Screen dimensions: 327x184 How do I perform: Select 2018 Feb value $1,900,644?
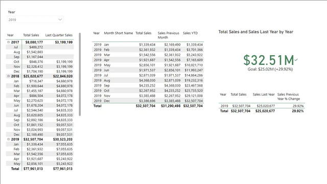pos(35,86)
